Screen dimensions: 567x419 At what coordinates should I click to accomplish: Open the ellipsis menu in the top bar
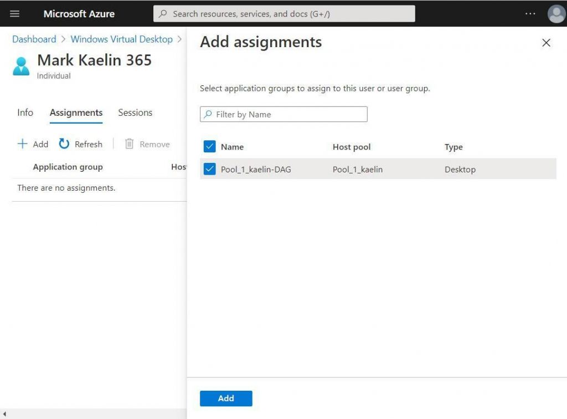(x=529, y=13)
